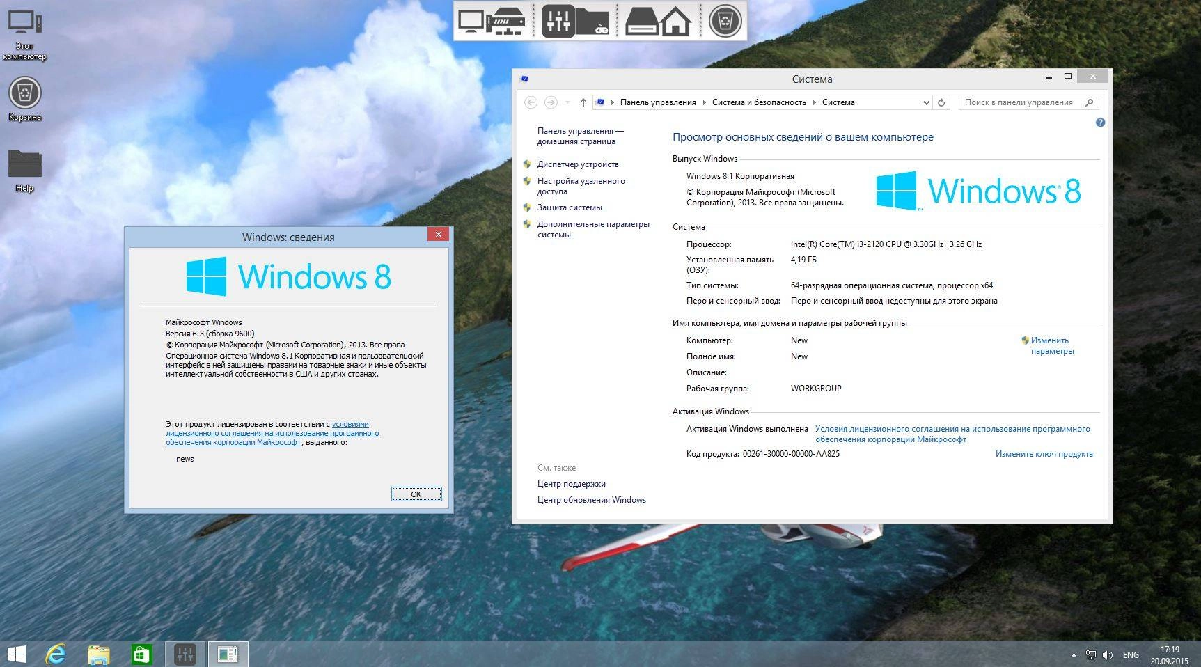Screen dimensions: 1201x667
Task: Open "Дополнительные параметры системы" link
Action: pyautogui.click(x=593, y=229)
